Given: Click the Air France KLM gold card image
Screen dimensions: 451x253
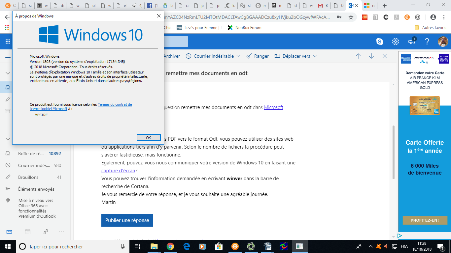Looking at the screenshot, I should 425,105.
